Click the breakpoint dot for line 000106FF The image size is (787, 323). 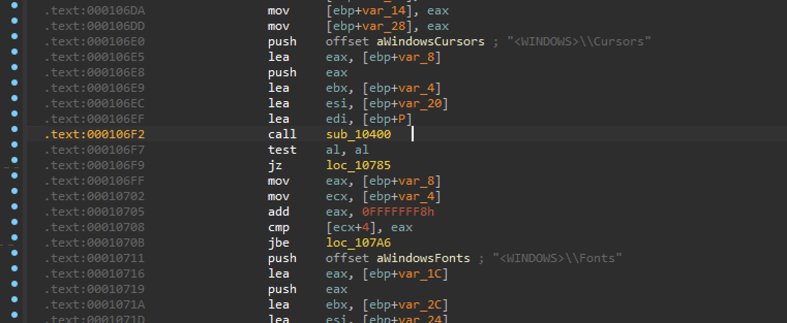pyautogui.click(x=14, y=175)
